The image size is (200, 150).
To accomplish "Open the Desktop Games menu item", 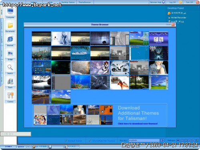I will pyautogui.click(x=68, y=2).
